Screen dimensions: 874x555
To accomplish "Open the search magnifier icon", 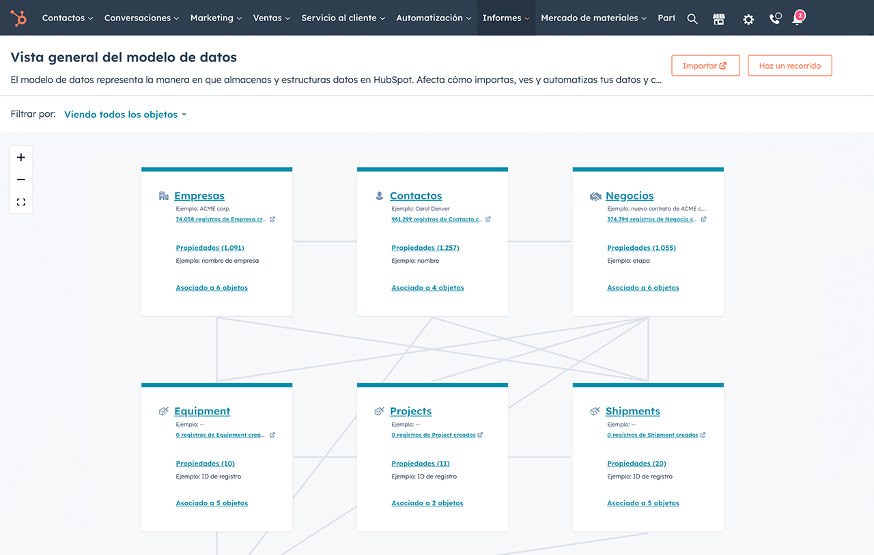I will pos(692,19).
